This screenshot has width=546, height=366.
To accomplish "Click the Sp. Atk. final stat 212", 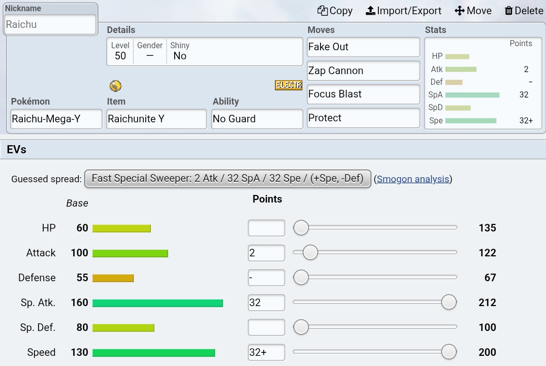I will pyautogui.click(x=487, y=303).
